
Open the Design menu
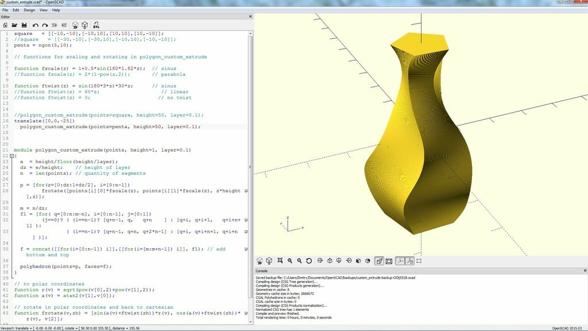(x=29, y=10)
